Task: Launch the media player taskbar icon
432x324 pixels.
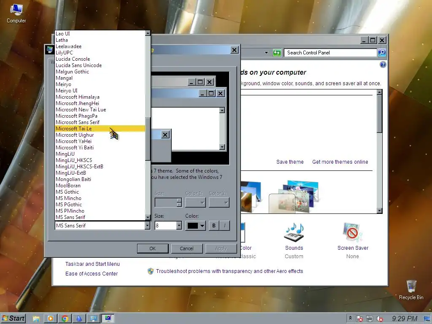Action: click(51, 319)
